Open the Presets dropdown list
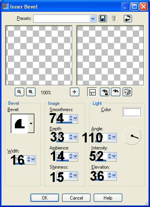Viewport: 150px width, 207px height. [93, 18]
